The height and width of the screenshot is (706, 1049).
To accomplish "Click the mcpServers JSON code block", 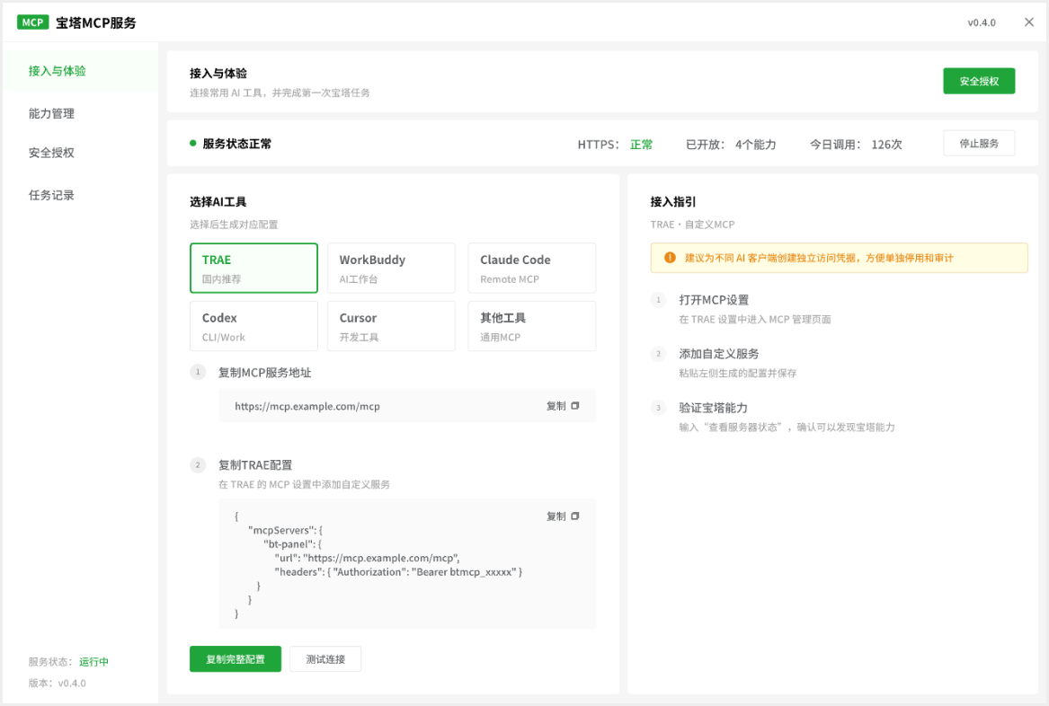I will (x=407, y=564).
